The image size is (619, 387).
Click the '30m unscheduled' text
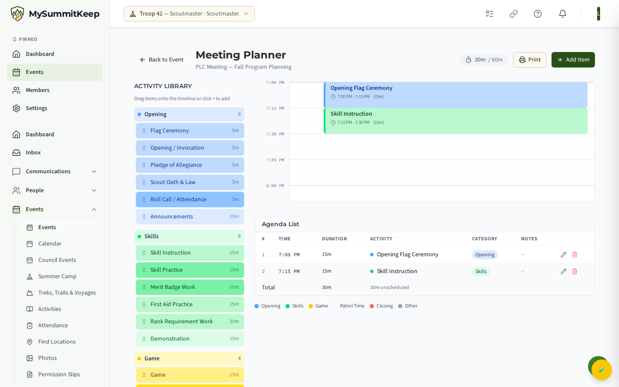pyautogui.click(x=389, y=288)
